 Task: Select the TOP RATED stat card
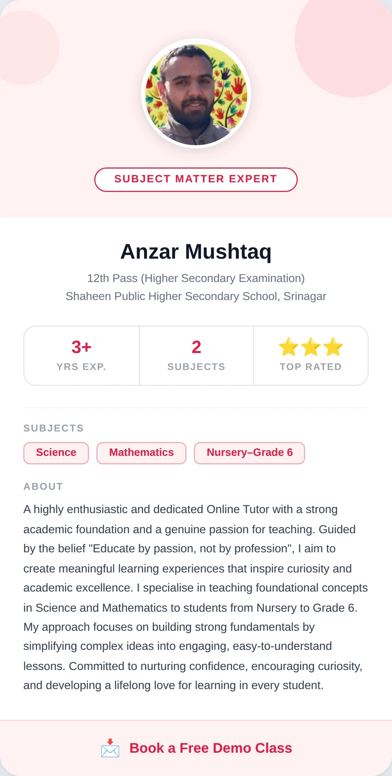tap(311, 355)
